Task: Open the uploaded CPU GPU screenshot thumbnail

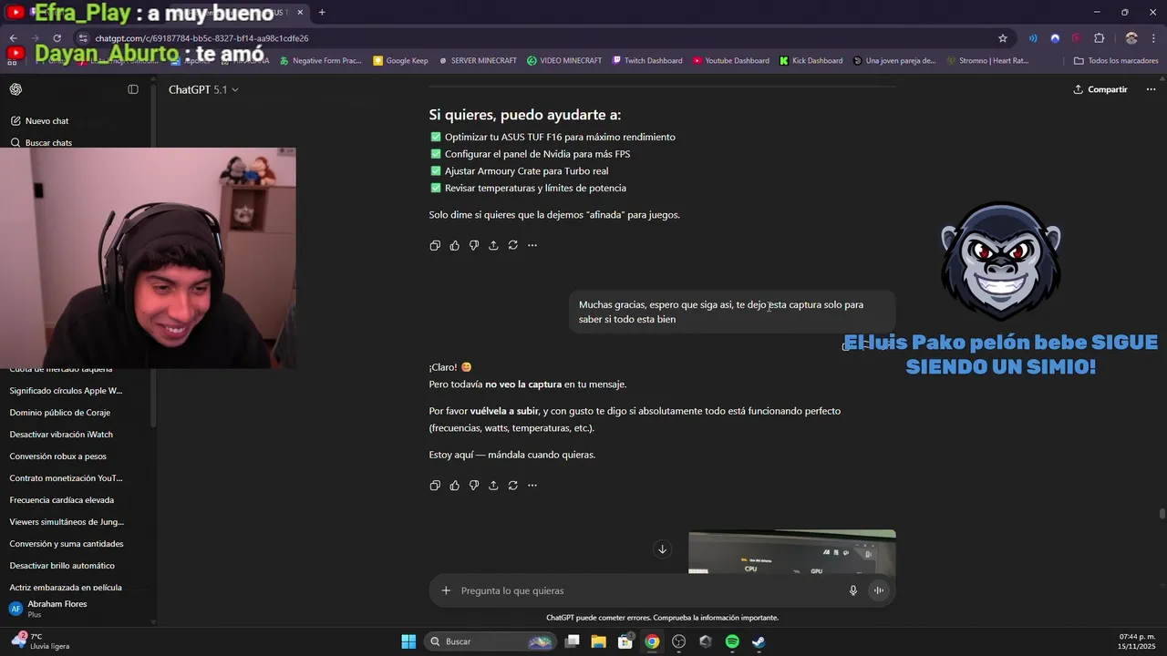Action: pos(791,552)
